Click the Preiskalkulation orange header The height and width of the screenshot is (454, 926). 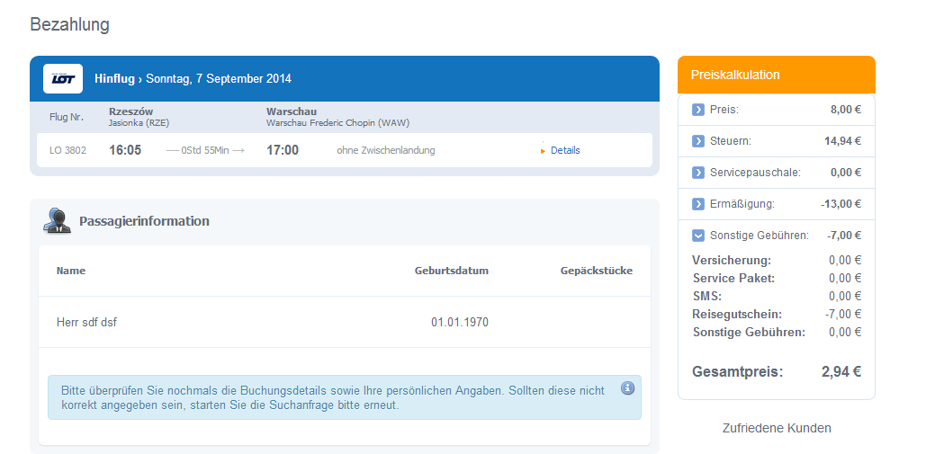coord(776,75)
